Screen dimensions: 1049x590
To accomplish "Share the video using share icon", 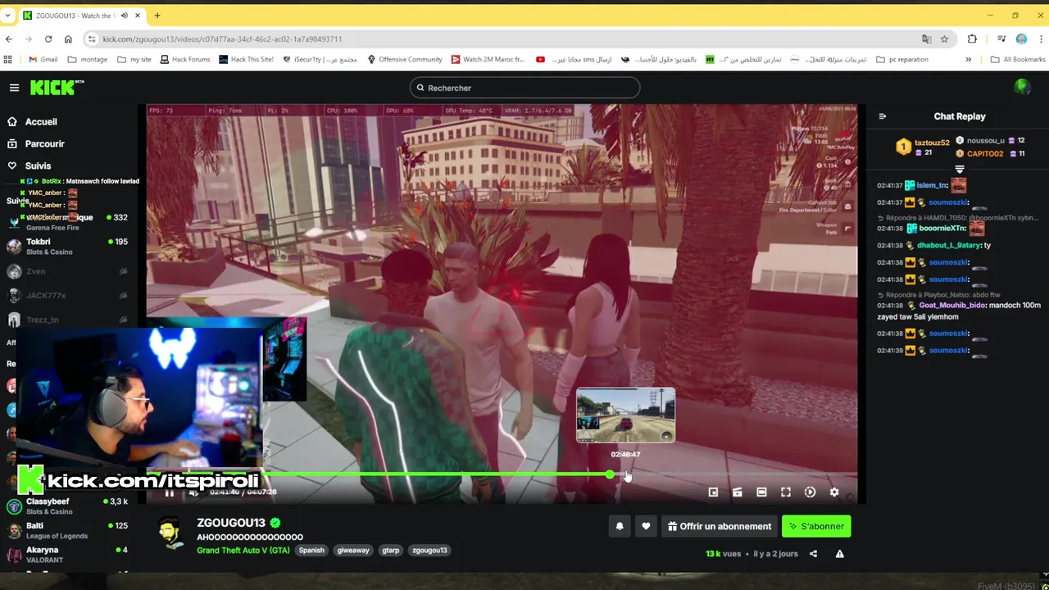I will [813, 554].
